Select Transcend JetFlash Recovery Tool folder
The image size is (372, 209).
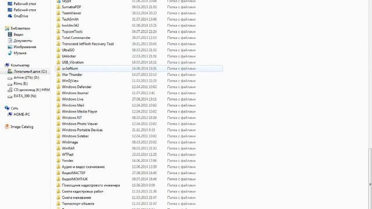click(88, 44)
